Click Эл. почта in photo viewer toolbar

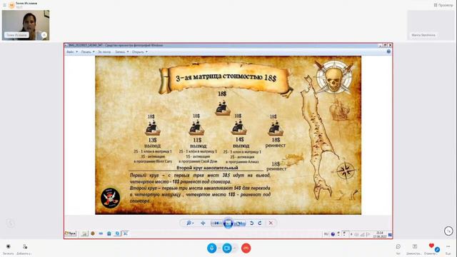[x=104, y=52]
